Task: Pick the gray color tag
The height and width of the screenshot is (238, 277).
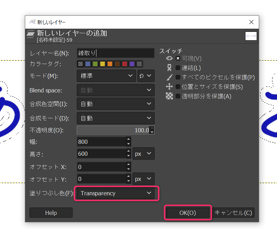Action: [x=140, y=64]
